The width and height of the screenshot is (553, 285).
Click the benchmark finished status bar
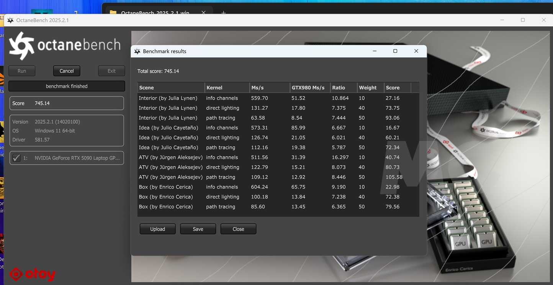pos(66,86)
